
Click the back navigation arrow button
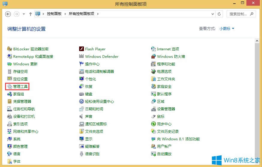(8, 14)
